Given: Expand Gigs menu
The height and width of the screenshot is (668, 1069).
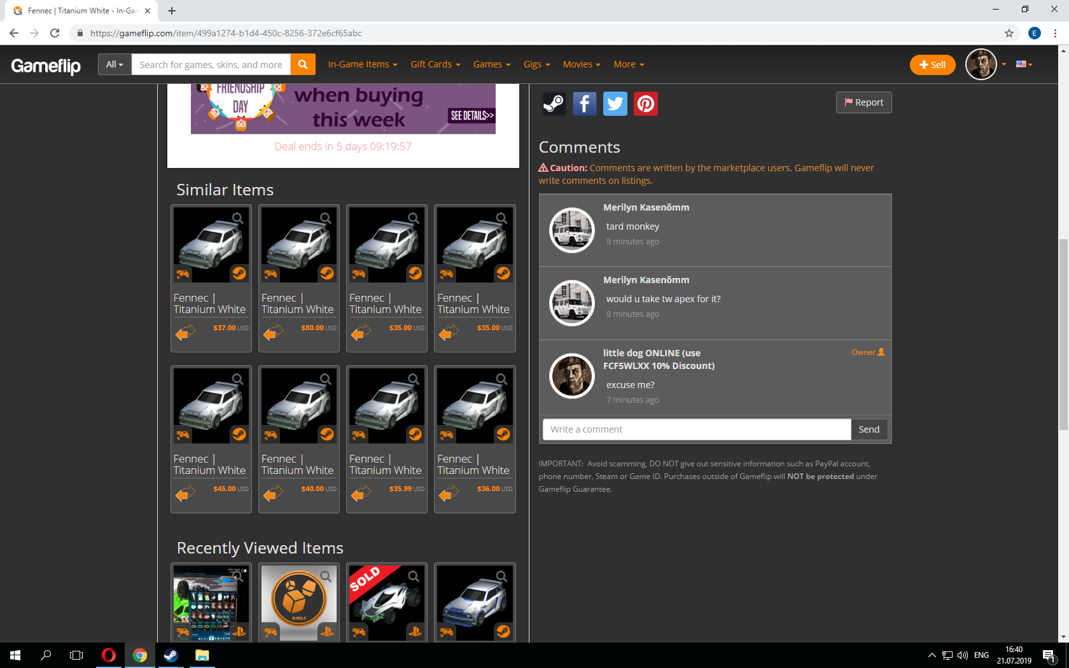Looking at the screenshot, I should [536, 64].
